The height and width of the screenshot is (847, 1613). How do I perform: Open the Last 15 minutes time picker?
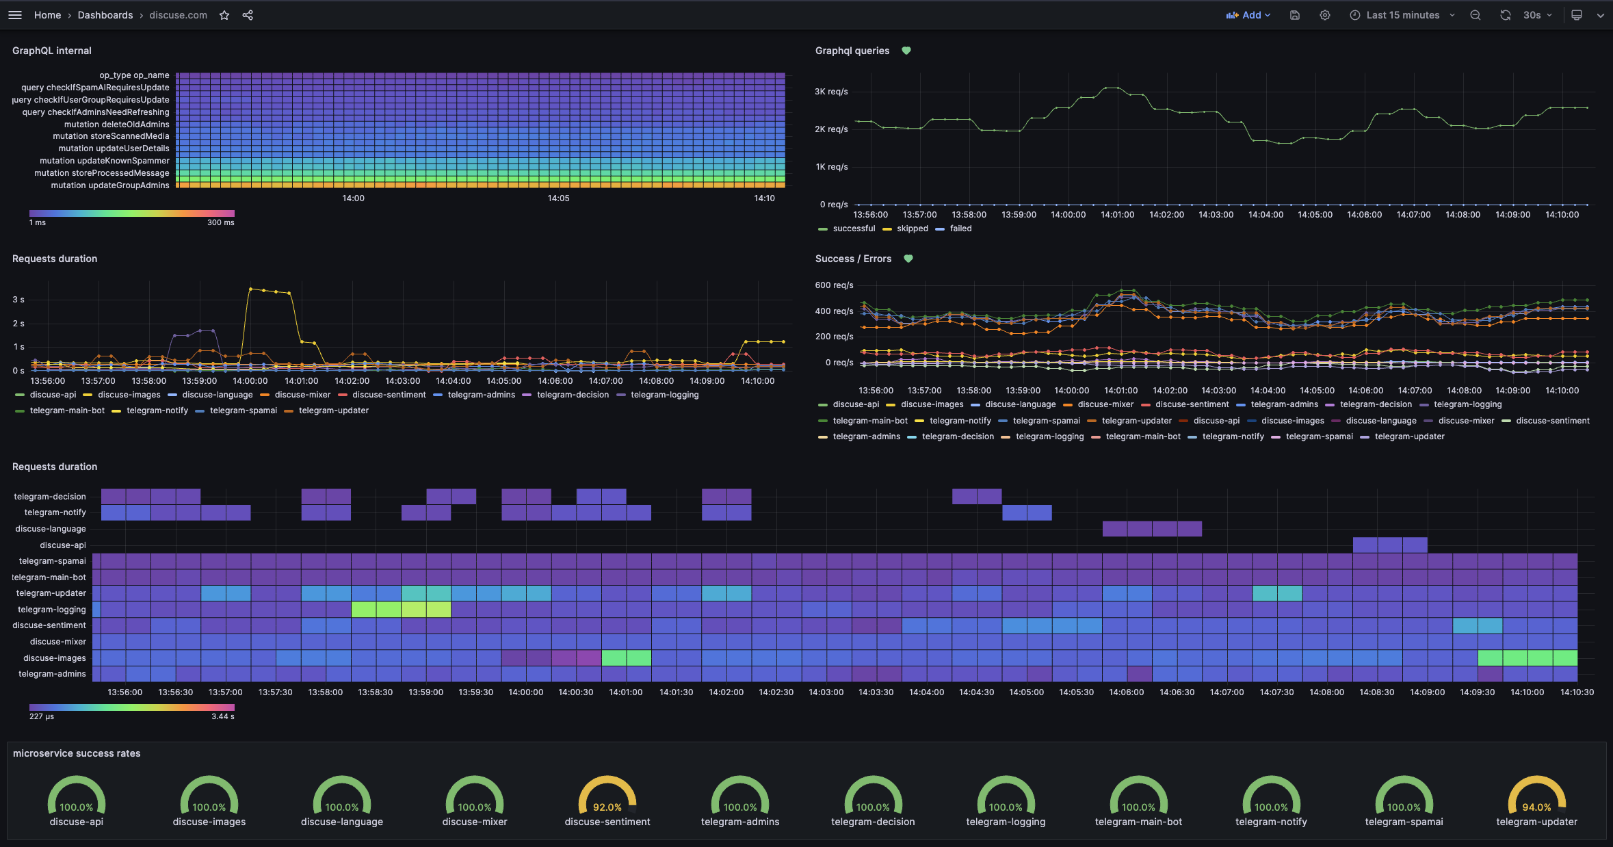(x=1402, y=15)
